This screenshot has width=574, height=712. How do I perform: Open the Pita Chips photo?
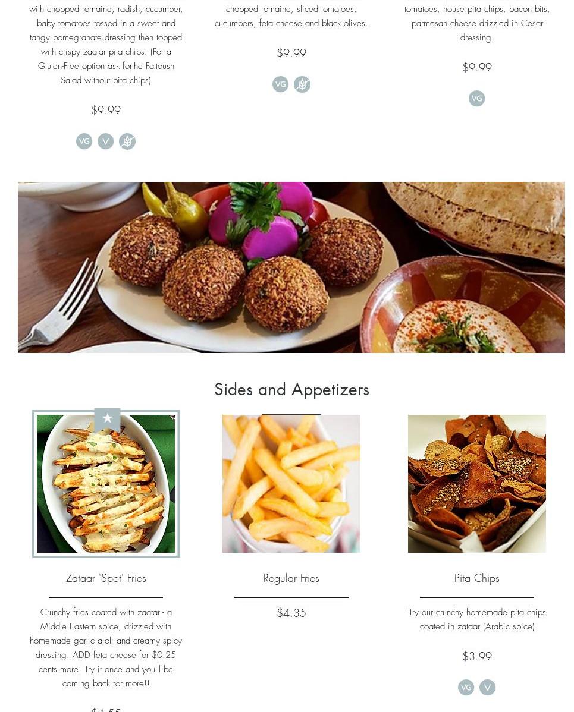tap(476, 484)
